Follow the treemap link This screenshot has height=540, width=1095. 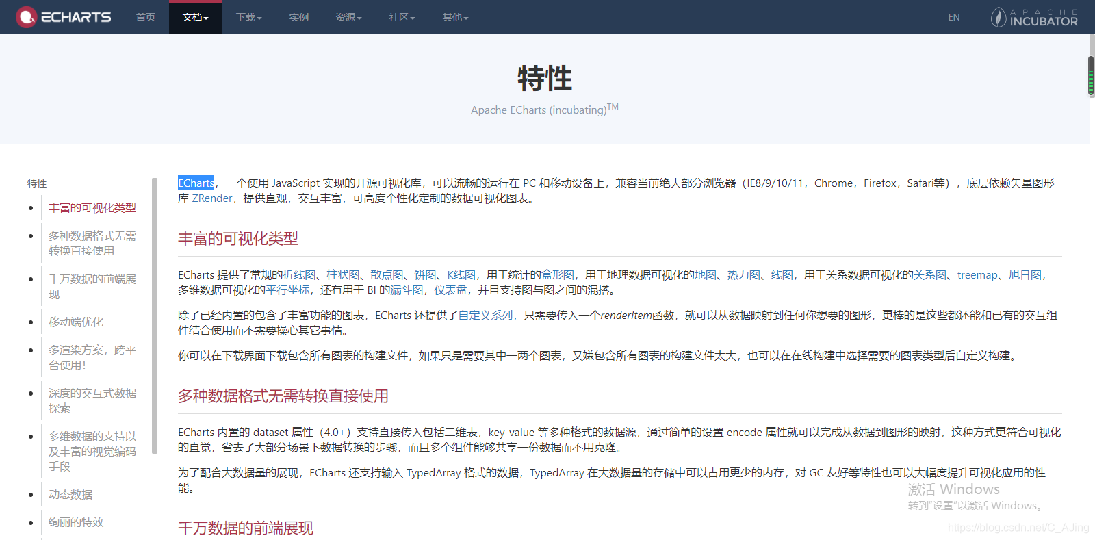[x=977, y=275]
